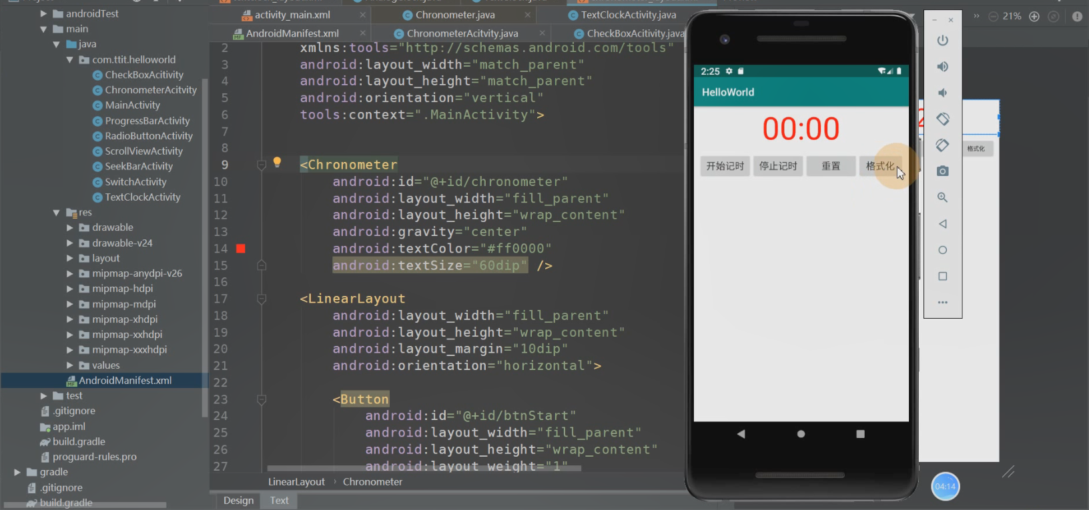Fold the Chronometer tag at line 9
This screenshot has width=1089, height=510.
262,165
